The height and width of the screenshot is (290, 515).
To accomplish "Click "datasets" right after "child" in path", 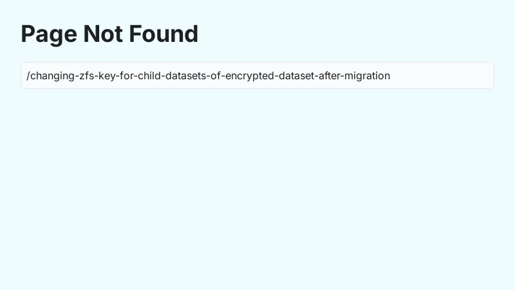I will pos(185,75).
